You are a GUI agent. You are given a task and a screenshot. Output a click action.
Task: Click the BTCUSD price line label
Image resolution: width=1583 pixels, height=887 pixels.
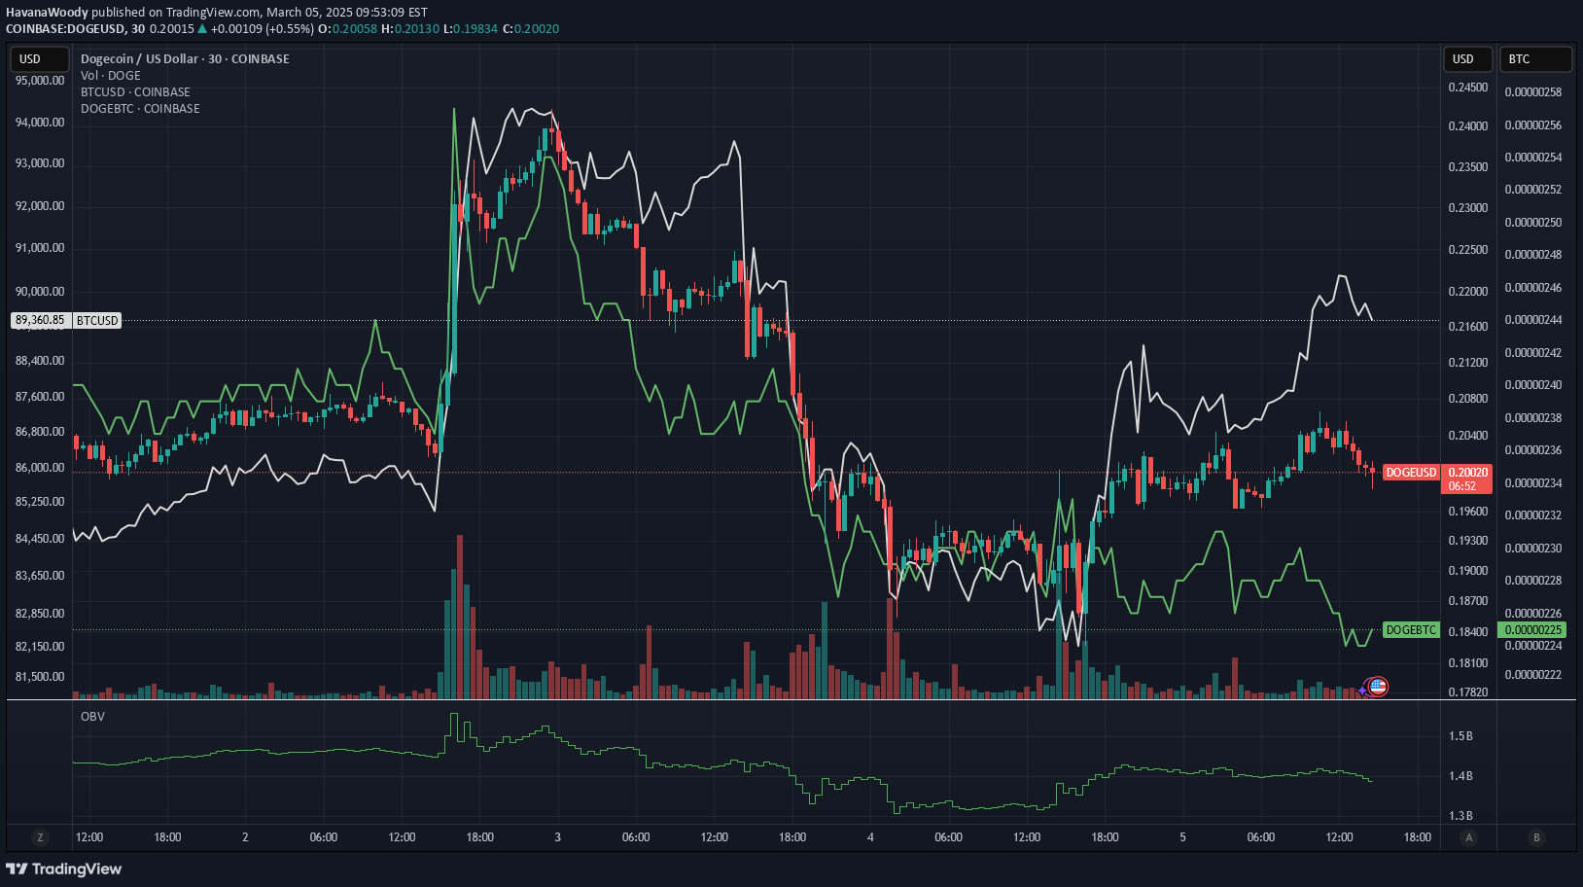pos(97,320)
